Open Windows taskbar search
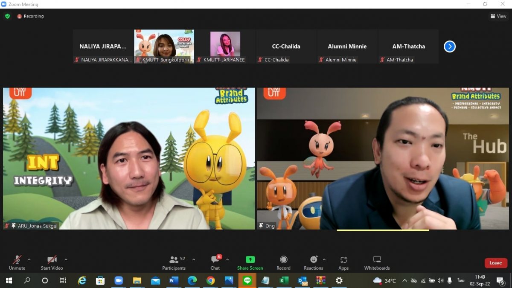 coord(27,280)
